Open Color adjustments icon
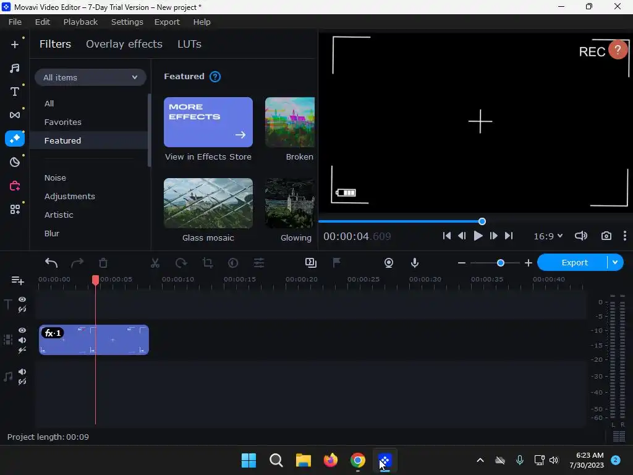This screenshot has height=475, width=633. click(x=233, y=263)
